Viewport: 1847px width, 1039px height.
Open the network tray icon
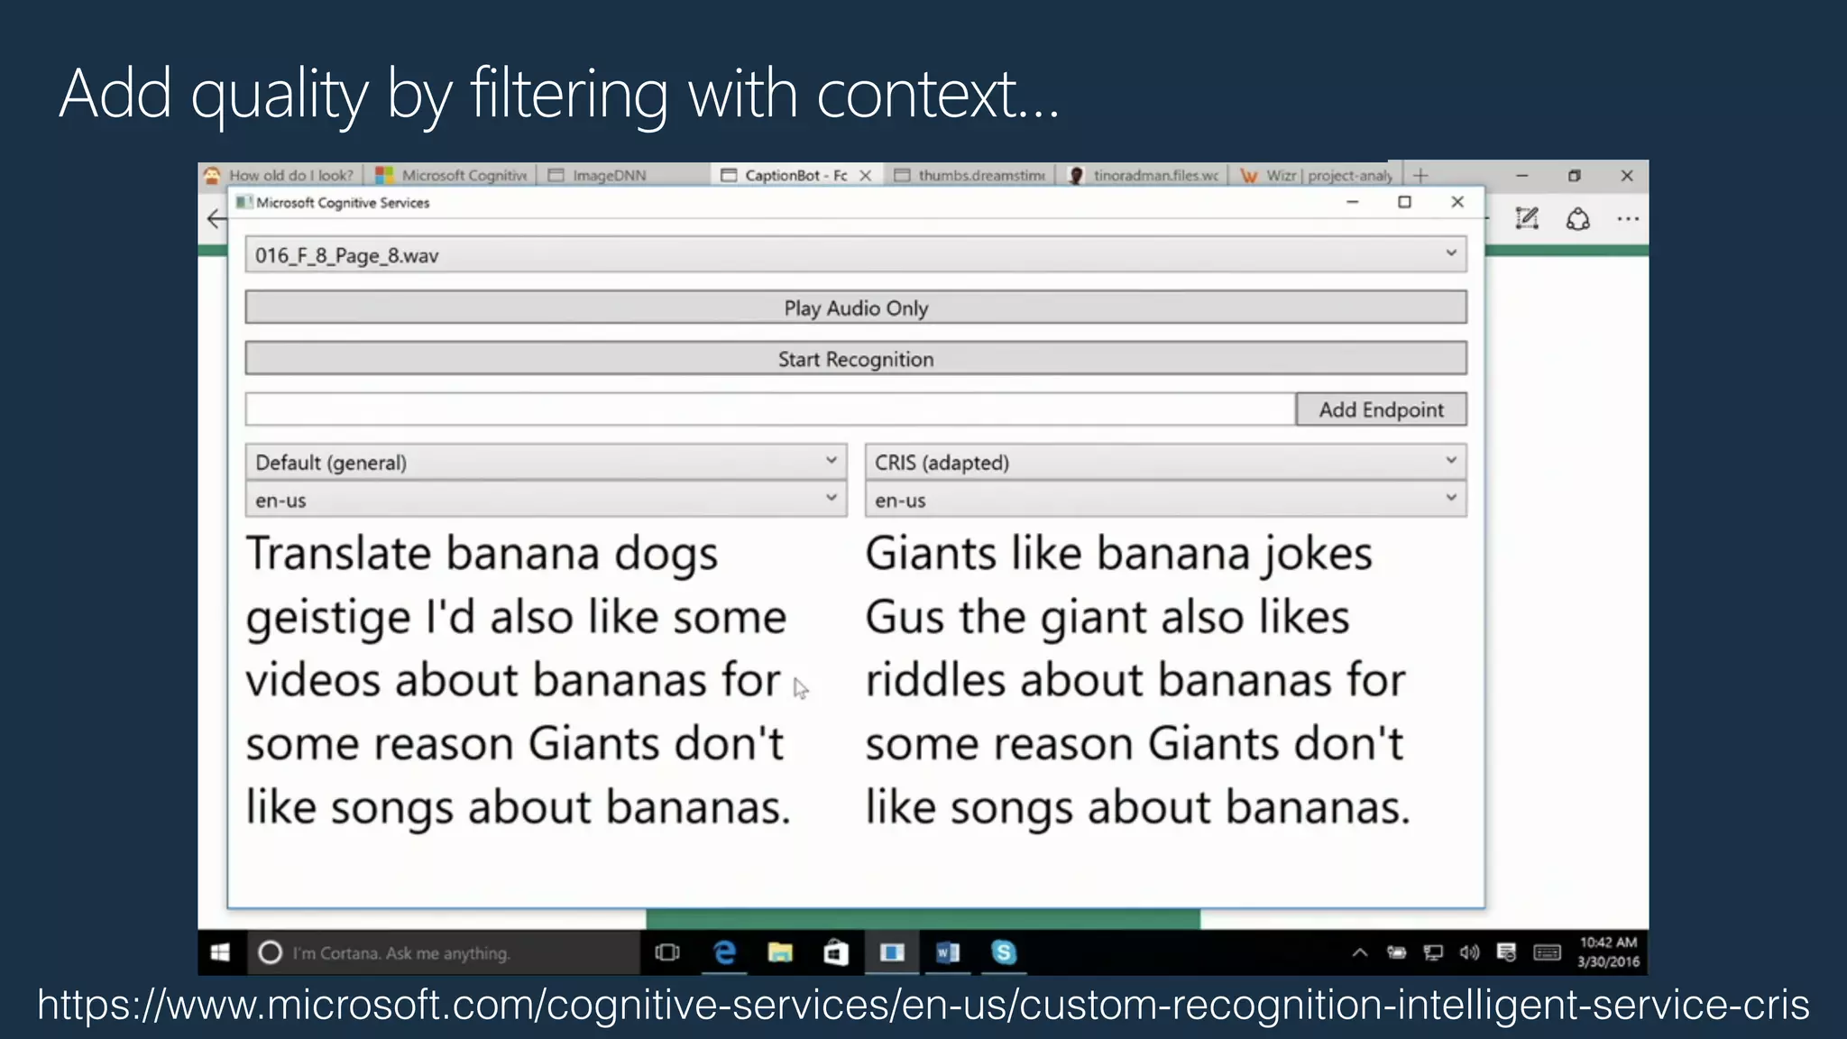pos(1433,952)
